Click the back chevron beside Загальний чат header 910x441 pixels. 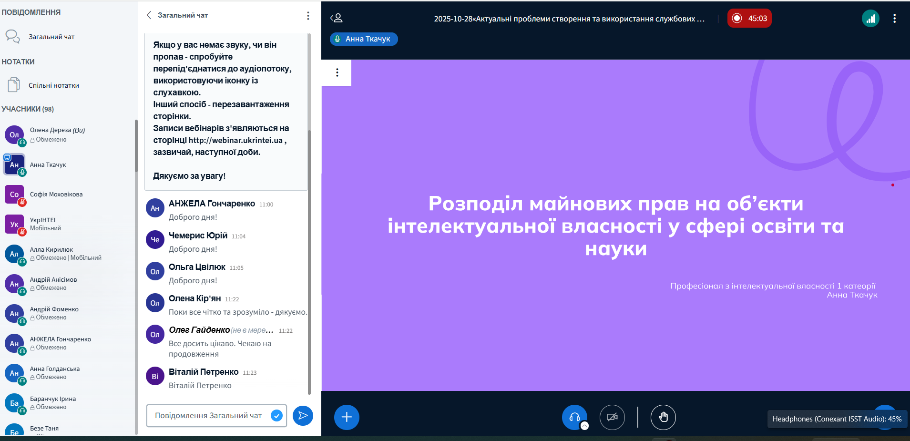[x=149, y=15]
